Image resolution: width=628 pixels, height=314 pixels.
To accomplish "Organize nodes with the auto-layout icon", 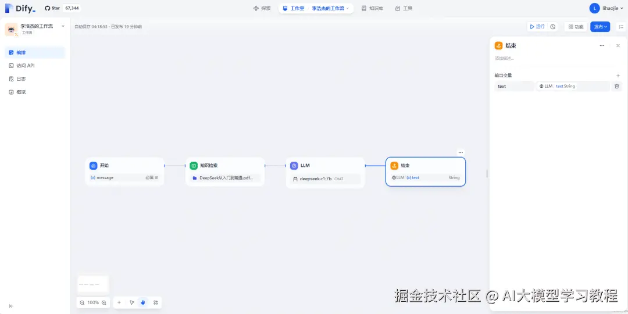I will tap(155, 303).
